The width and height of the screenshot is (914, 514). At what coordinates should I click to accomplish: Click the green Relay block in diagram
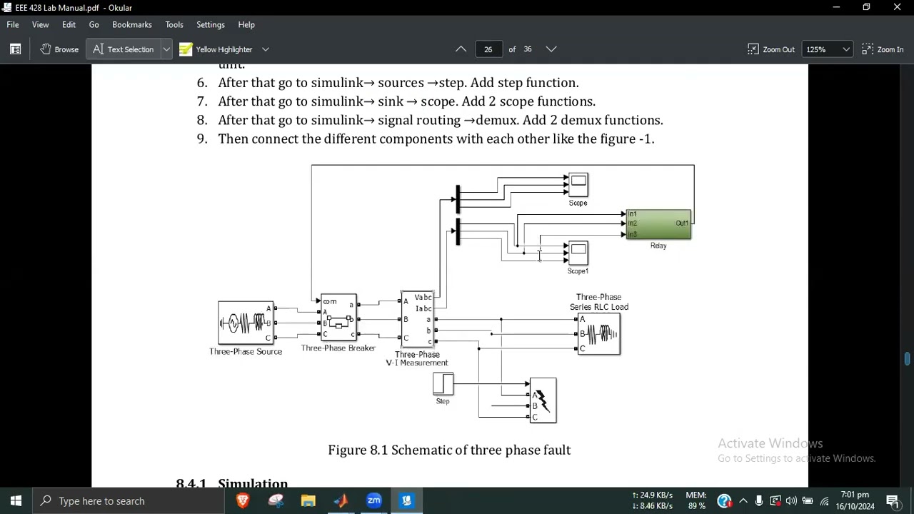click(658, 224)
